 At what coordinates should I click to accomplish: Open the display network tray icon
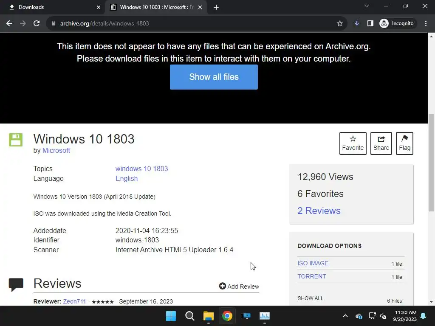[x=372, y=316]
